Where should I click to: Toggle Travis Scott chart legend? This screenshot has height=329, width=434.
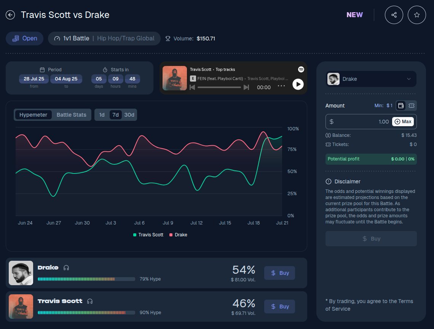click(x=148, y=235)
